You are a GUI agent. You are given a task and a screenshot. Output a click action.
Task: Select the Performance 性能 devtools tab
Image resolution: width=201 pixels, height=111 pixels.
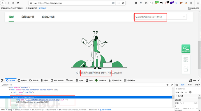pyautogui.click(x=70, y=80)
